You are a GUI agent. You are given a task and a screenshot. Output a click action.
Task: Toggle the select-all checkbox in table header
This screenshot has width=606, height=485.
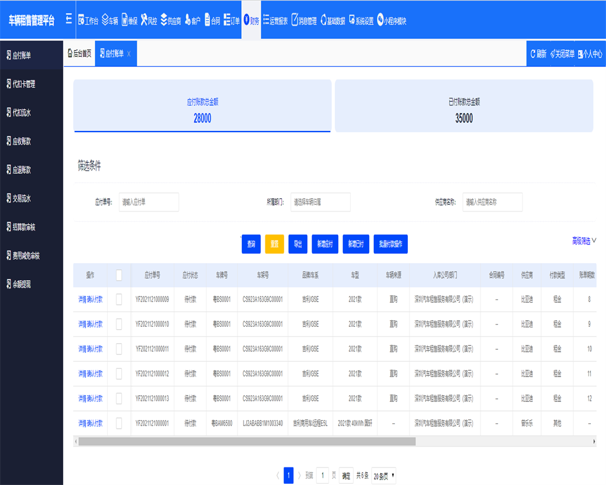tap(119, 275)
